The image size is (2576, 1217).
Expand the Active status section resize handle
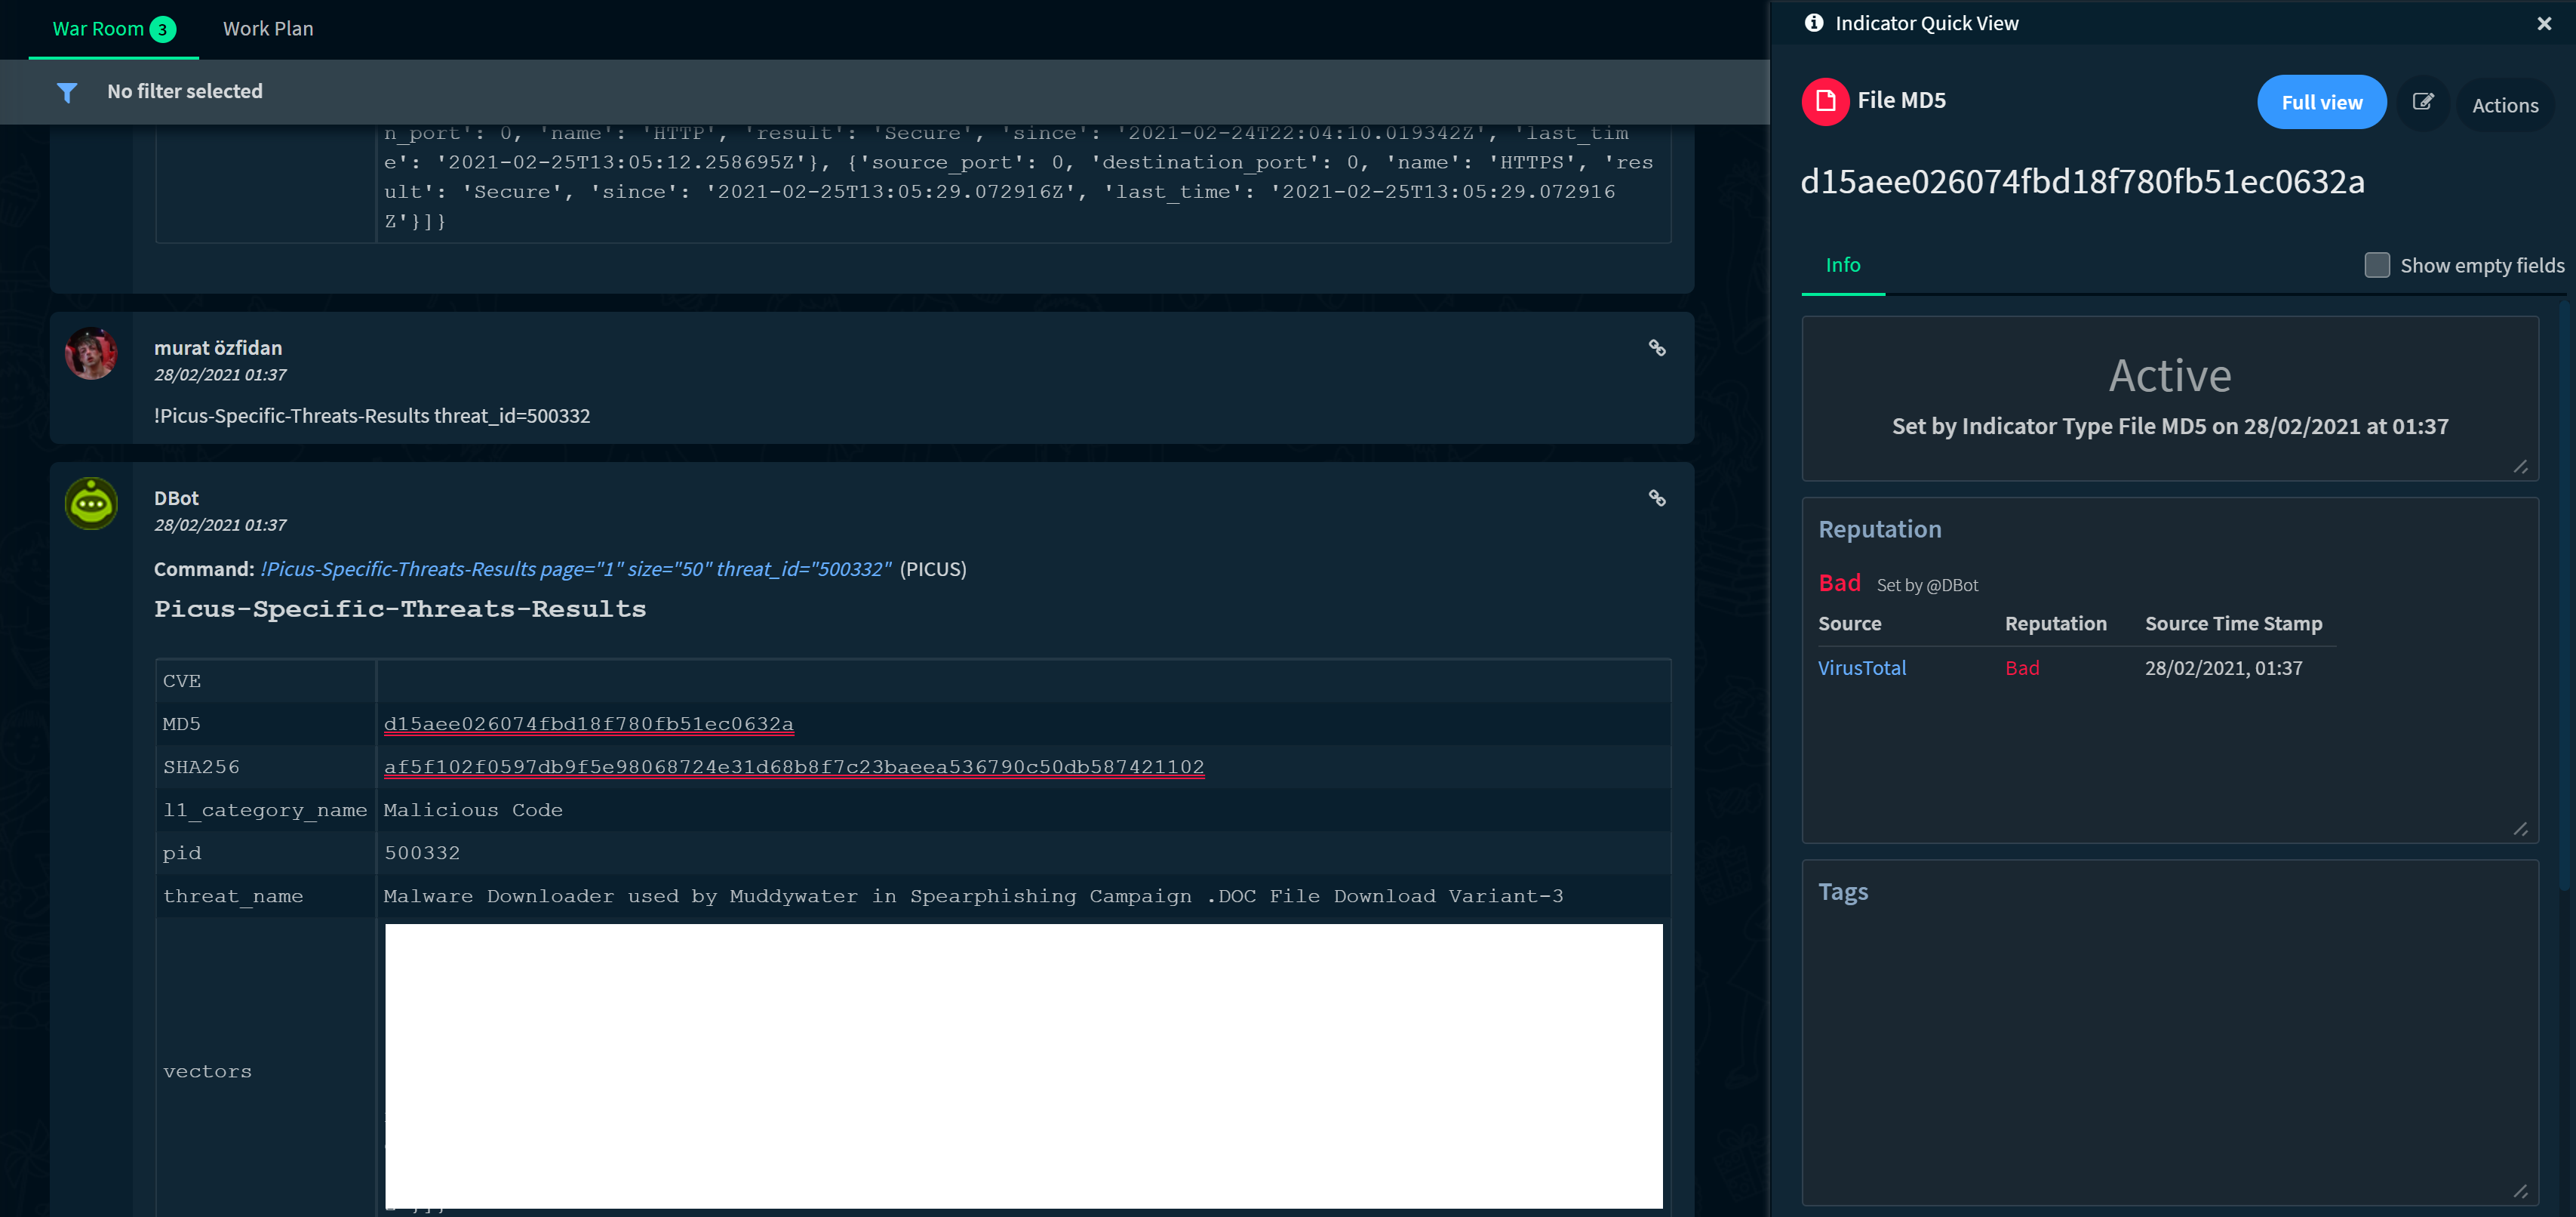(x=2520, y=467)
